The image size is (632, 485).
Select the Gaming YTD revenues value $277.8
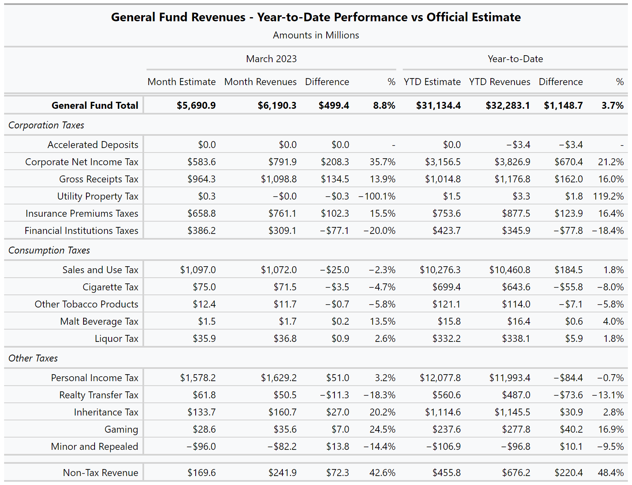click(516, 429)
